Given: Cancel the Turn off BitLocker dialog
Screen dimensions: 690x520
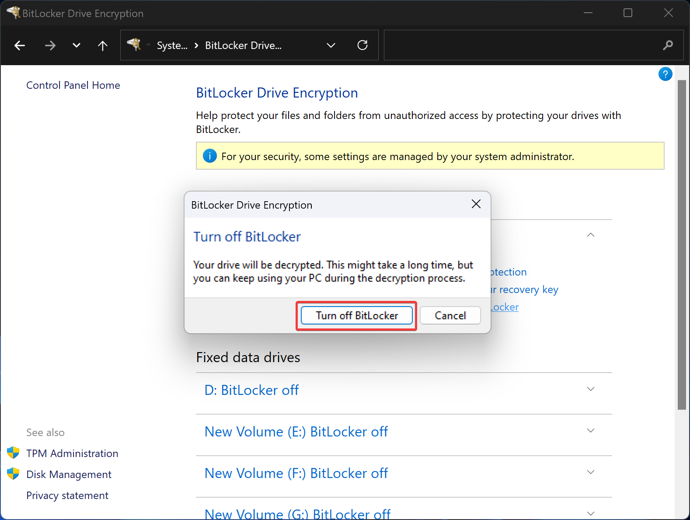Looking at the screenshot, I should (450, 316).
